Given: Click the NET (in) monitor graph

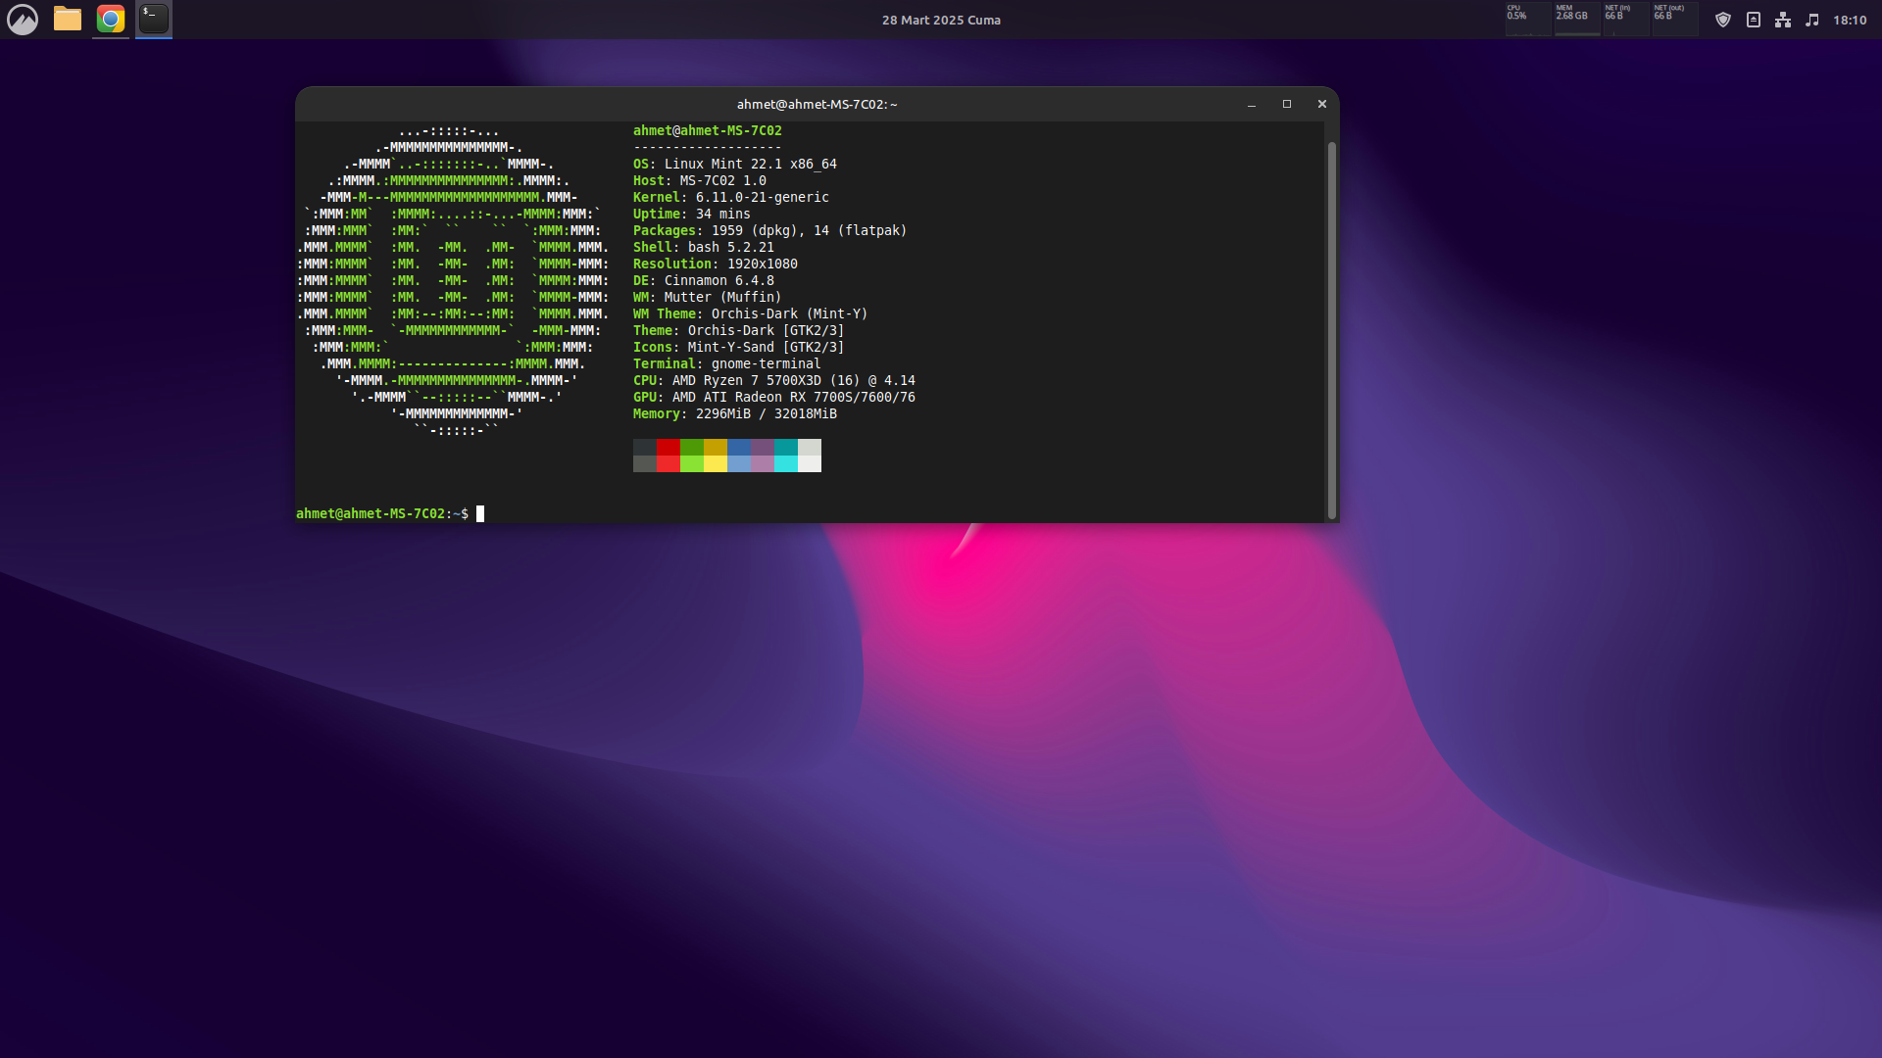Looking at the screenshot, I should coord(1626,20).
